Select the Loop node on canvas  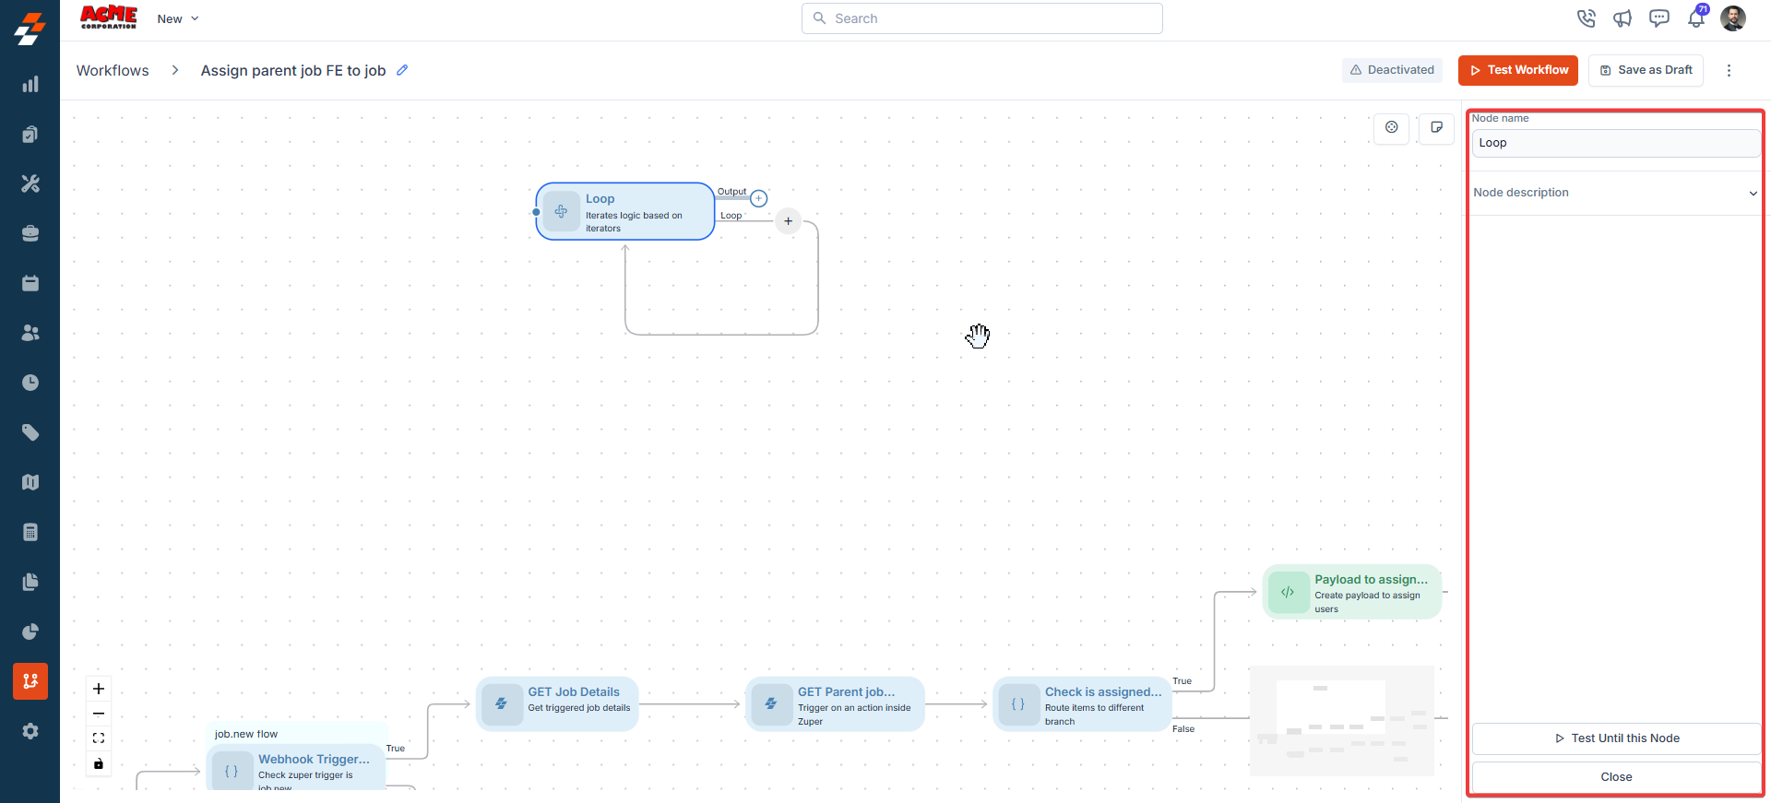coord(625,211)
